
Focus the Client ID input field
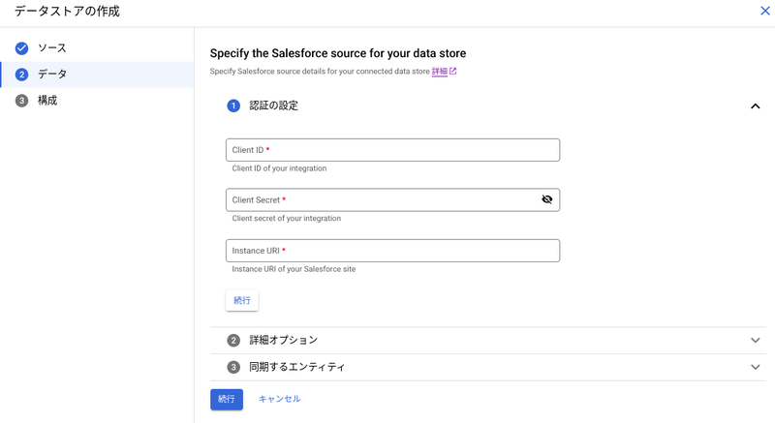[393, 150]
